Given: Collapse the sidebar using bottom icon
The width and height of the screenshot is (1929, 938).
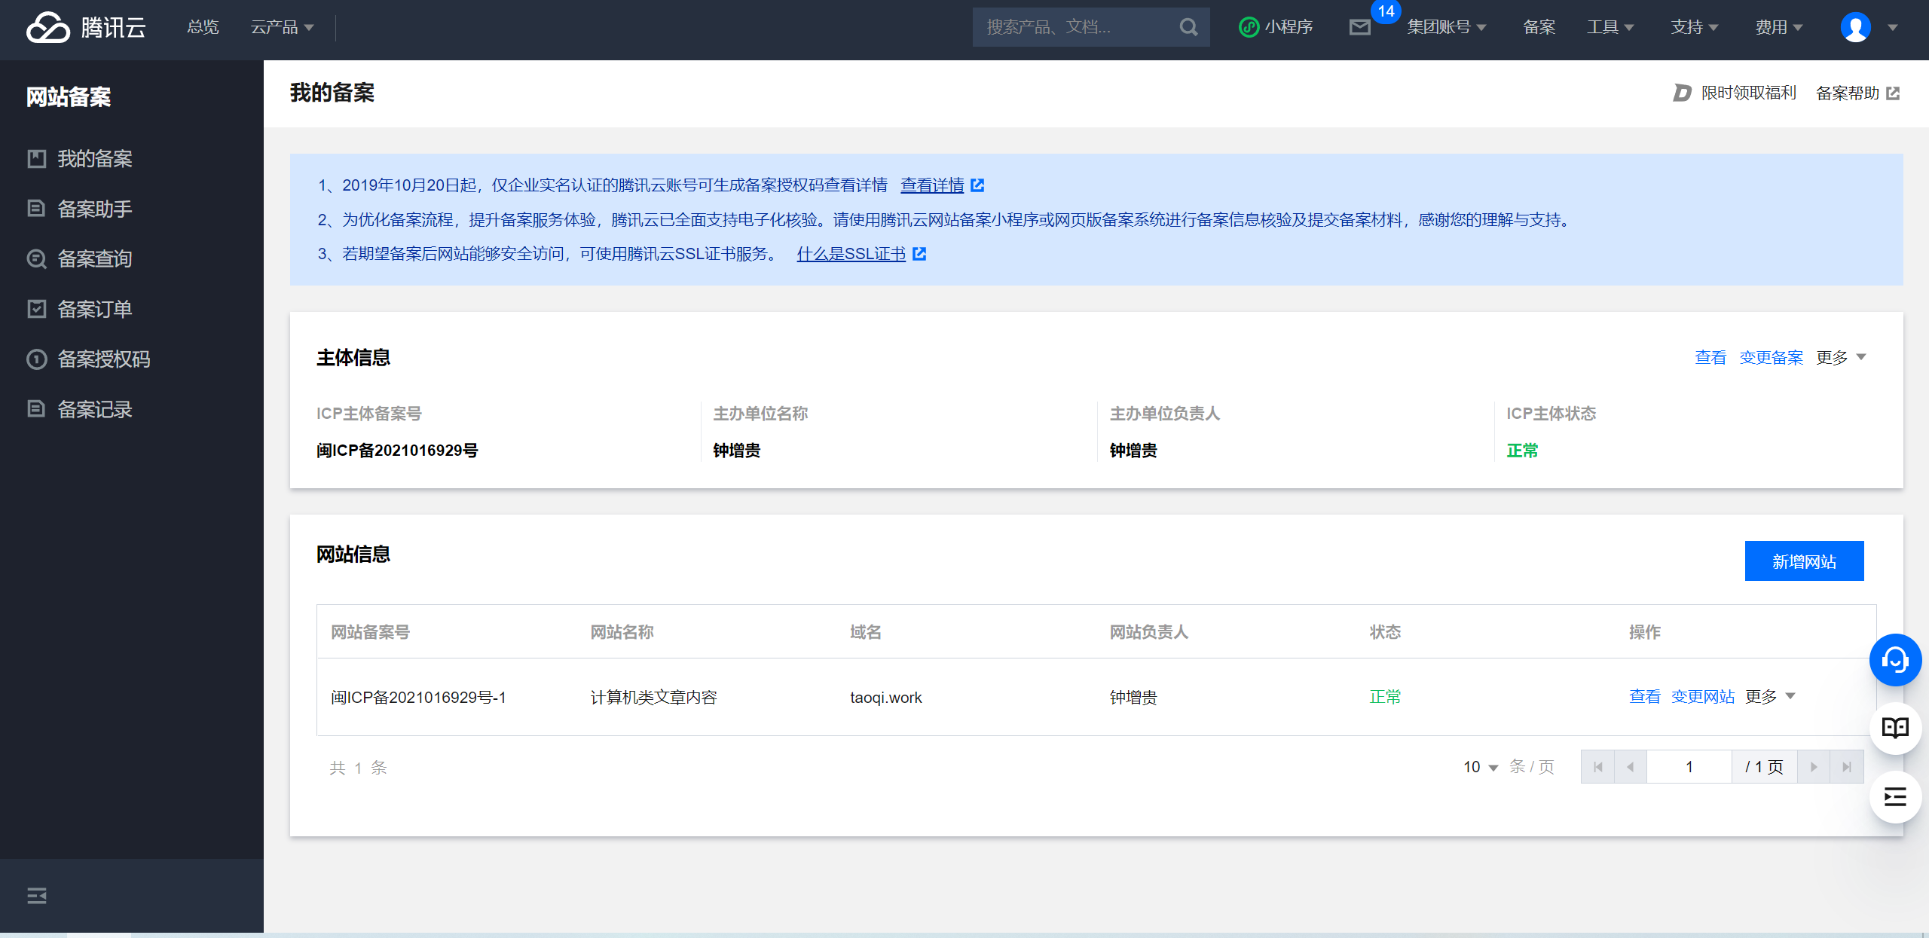Looking at the screenshot, I should tap(37, 895).
